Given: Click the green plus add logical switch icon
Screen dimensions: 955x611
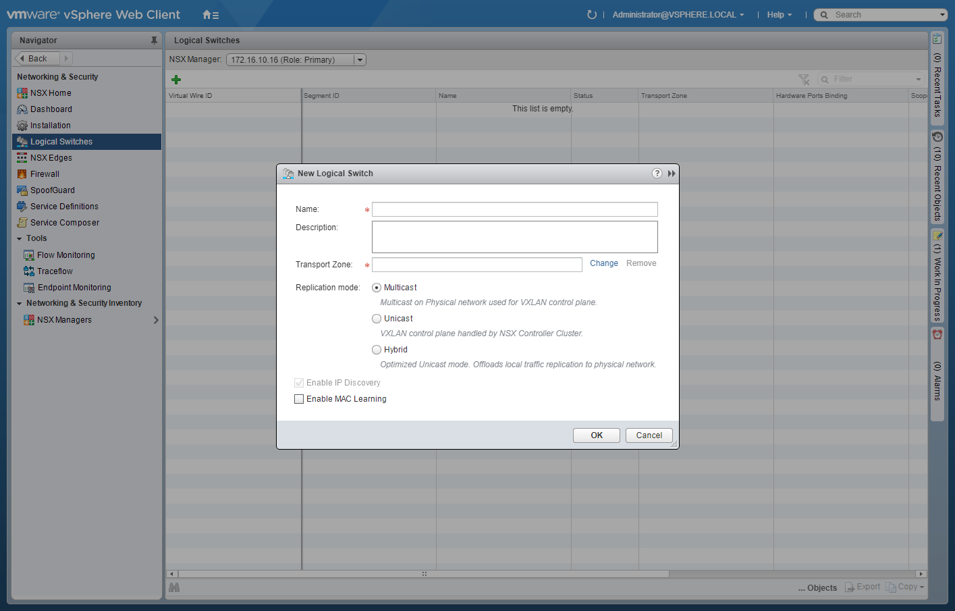Looking at the screenshot, I should point(176,79).
